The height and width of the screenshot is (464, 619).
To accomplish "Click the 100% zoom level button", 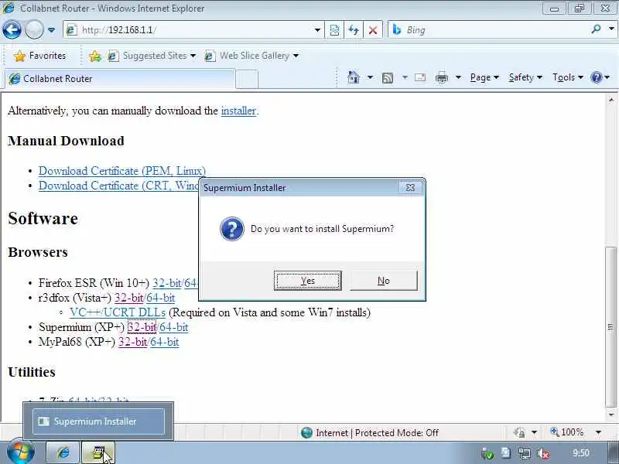I will (x=567, y=432).
